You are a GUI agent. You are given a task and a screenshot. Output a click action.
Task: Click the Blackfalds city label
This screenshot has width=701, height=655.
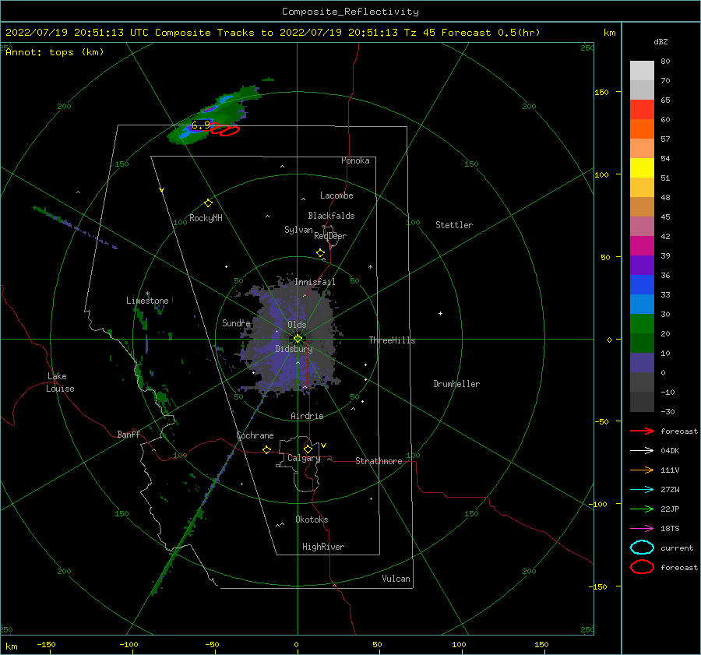point(331,216)
